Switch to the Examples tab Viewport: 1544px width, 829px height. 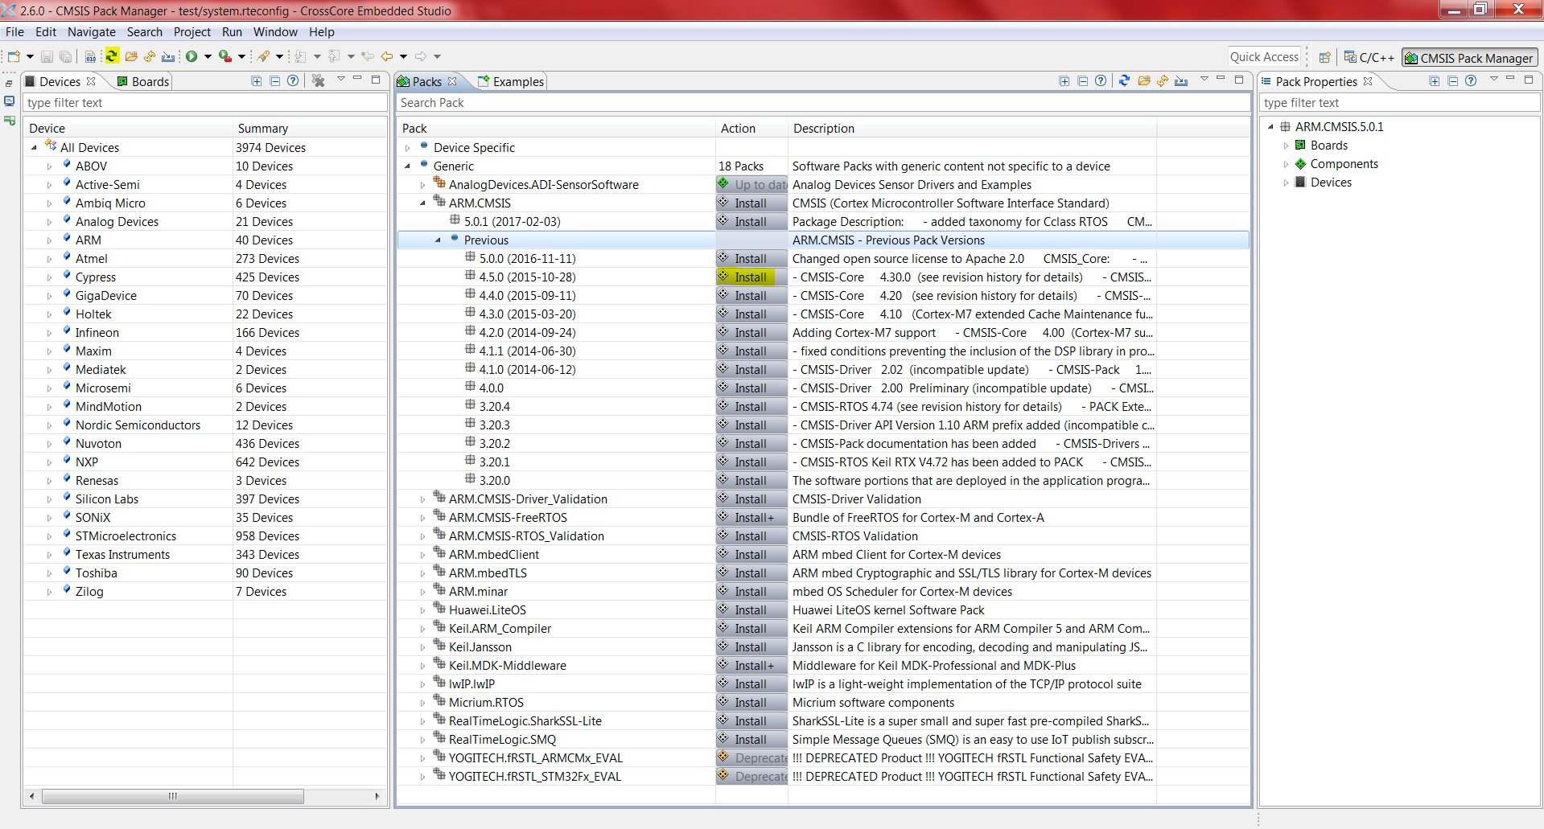[x=511, y=81]
